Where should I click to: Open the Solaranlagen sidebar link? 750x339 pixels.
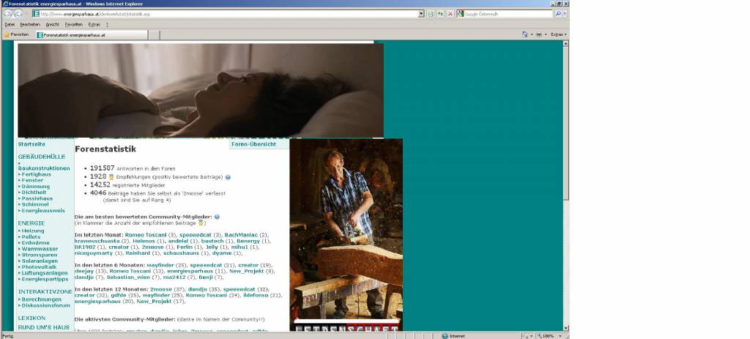[x=40, y=261]
